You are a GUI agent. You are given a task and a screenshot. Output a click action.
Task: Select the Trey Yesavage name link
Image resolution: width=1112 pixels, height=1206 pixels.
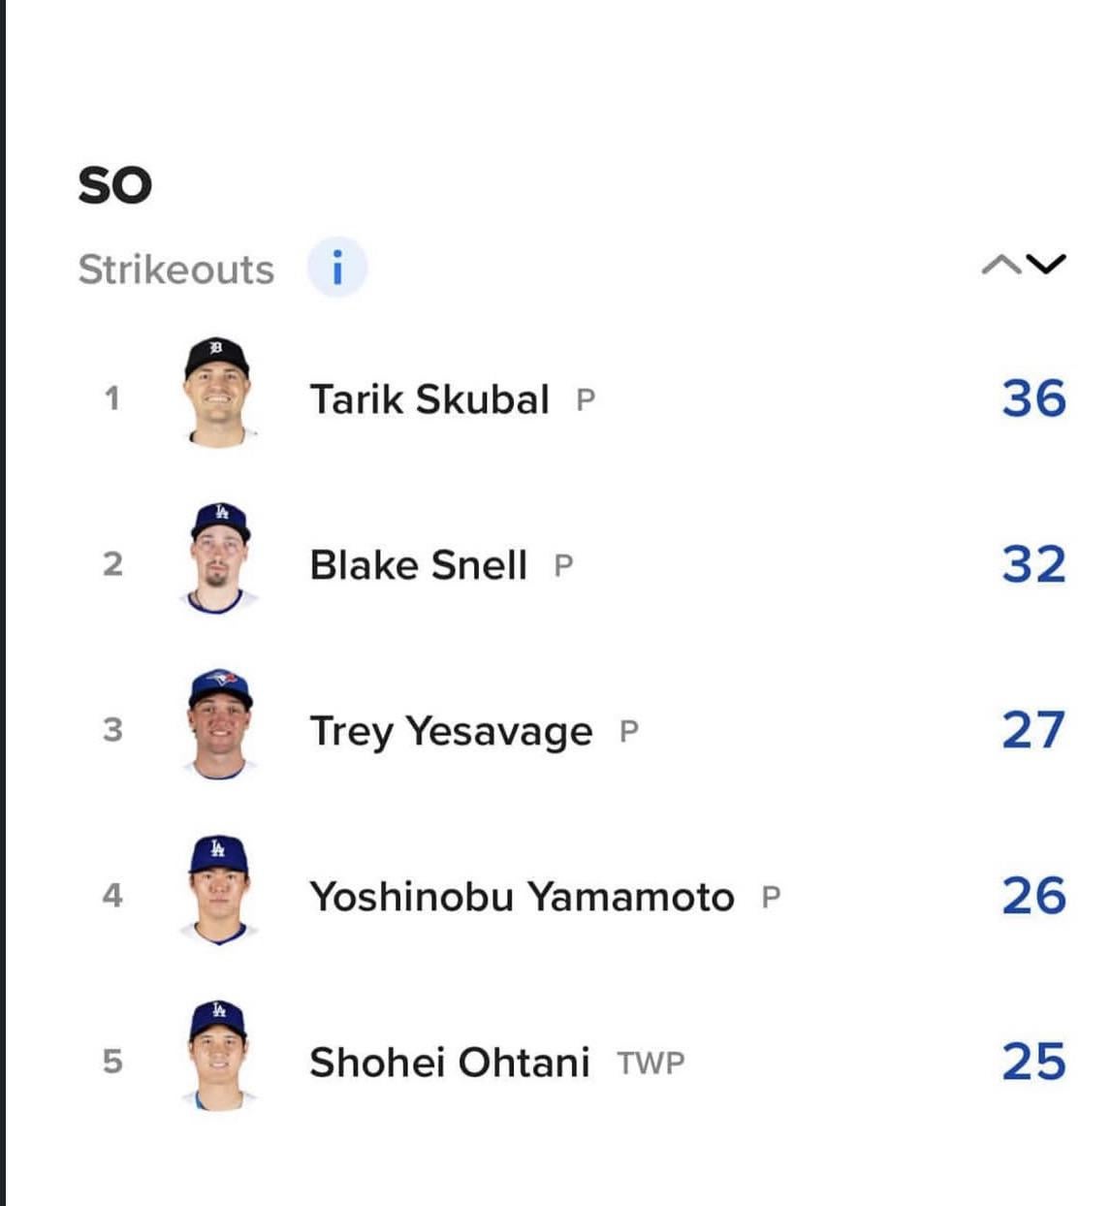tap(451, 731)
